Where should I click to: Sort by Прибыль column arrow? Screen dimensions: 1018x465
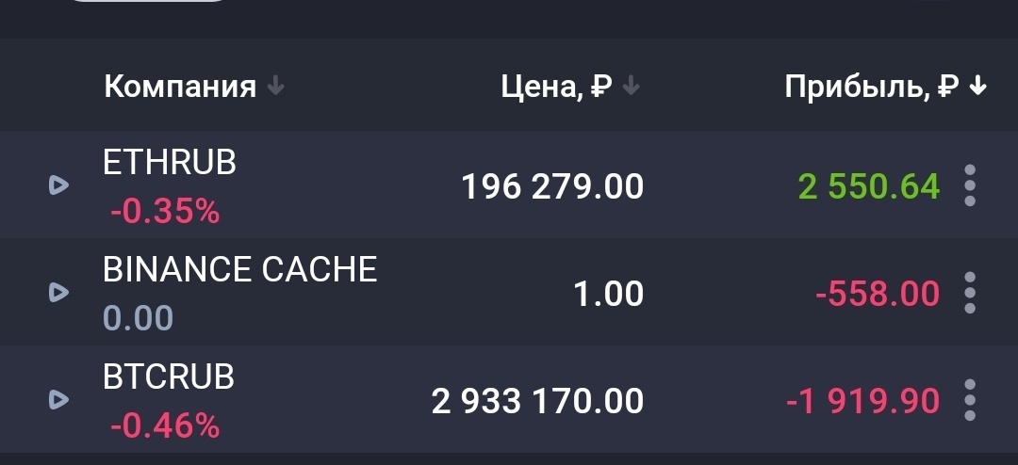[977, 87]
